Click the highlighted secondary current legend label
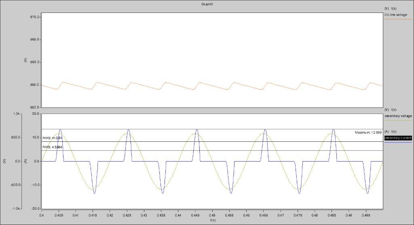The height and width of the screenshot is (225, 414). 398,138
